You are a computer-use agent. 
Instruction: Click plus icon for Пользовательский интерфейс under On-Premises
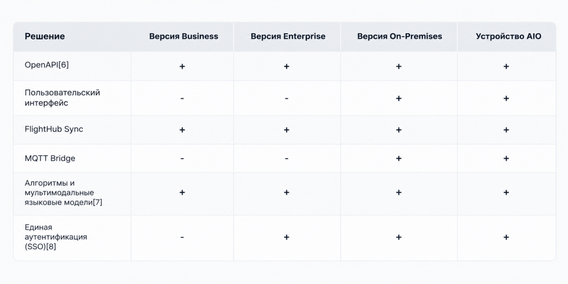[x=399, y=98]
